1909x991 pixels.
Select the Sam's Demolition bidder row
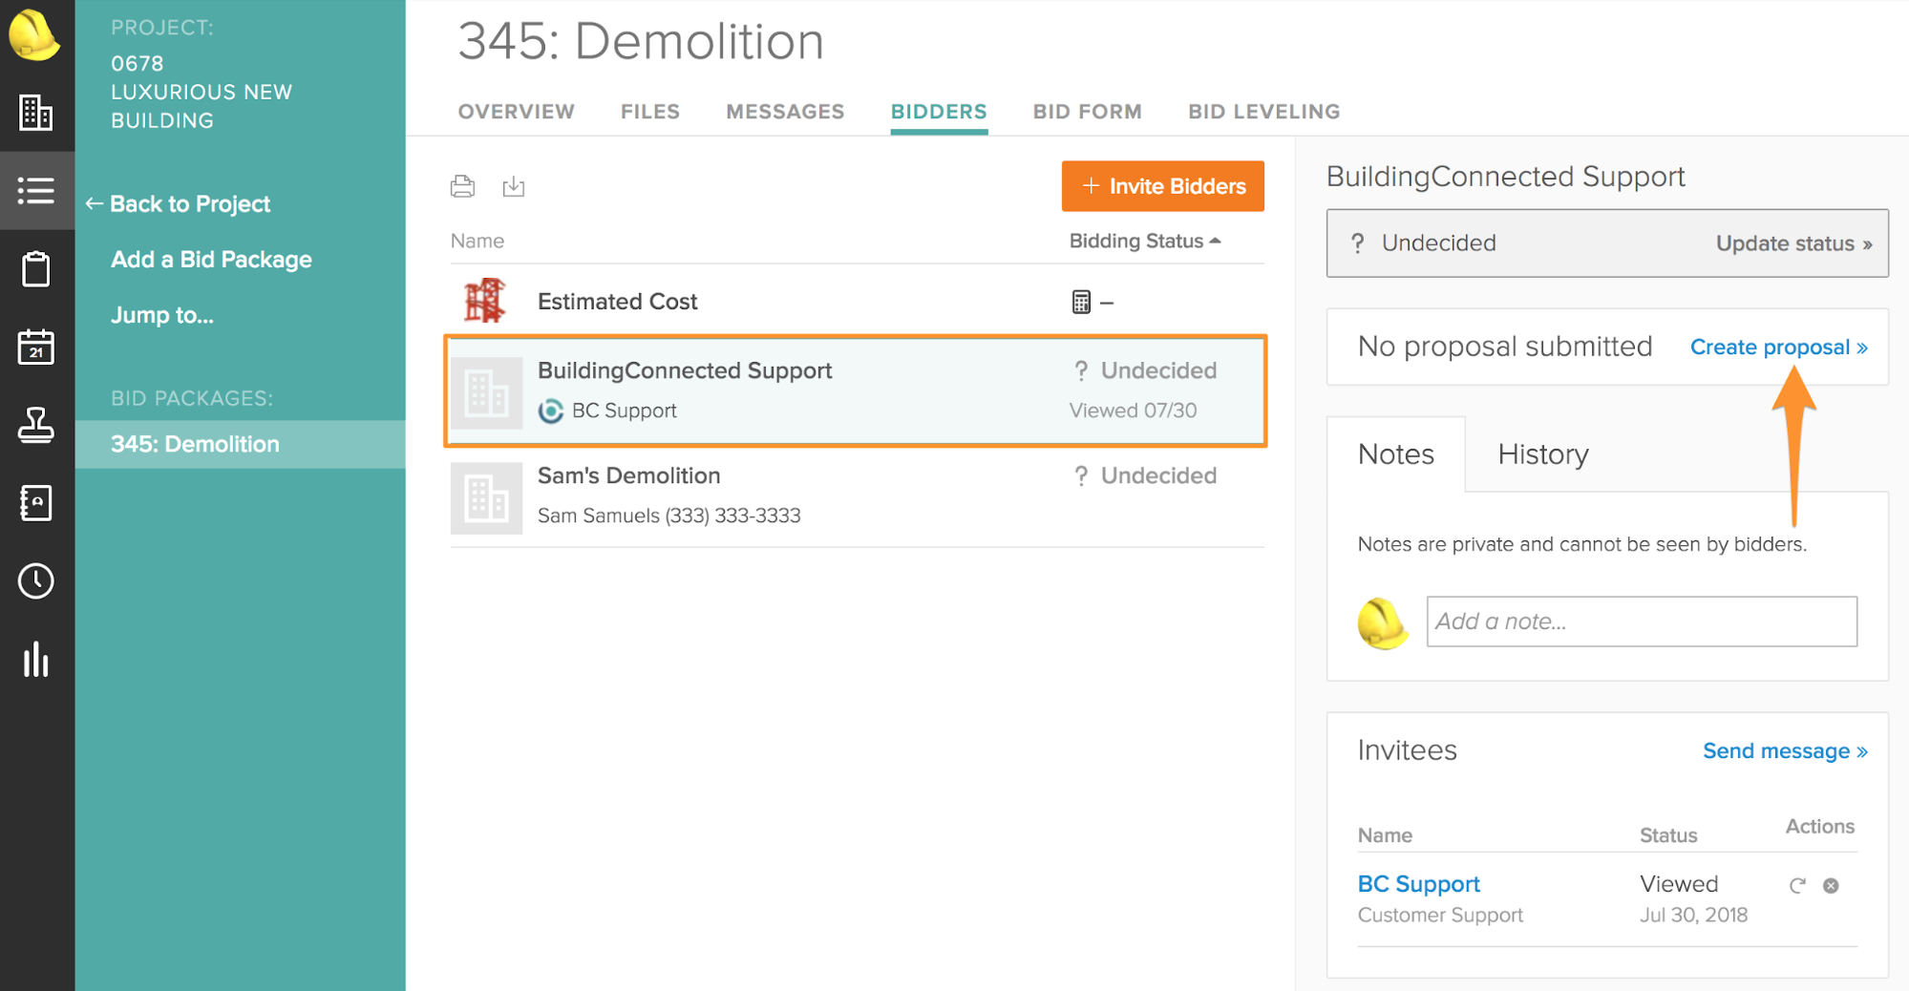(857, 495)
